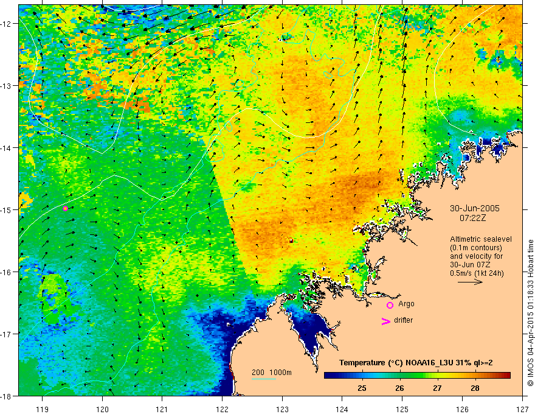Click longitude label 124
The image size is (535, 414).
(x=342, y=409)
